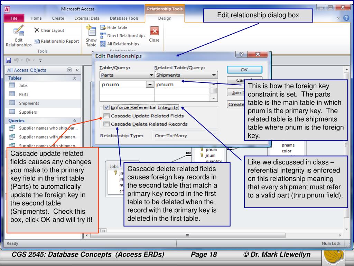Viewport: 354px width, 266px height.
Task: Click the Jobs table title in relationships diagram
Action: [x=114, y=167]
